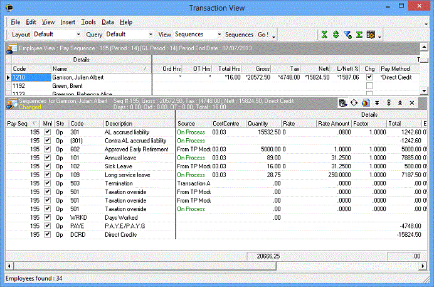Open the View menu
This screenshot has width=434, height=287.
point(48,22)
